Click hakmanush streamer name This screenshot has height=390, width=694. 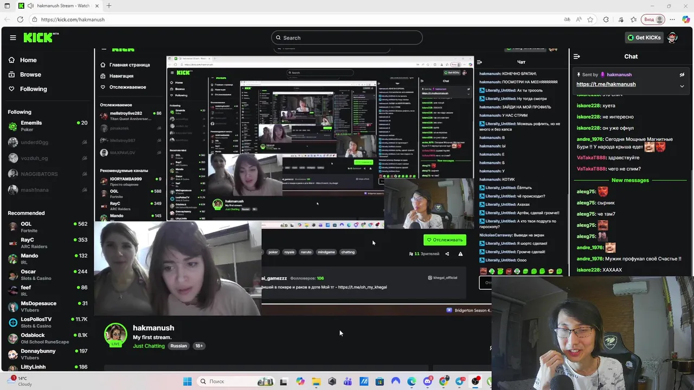(x=153, y=328)
